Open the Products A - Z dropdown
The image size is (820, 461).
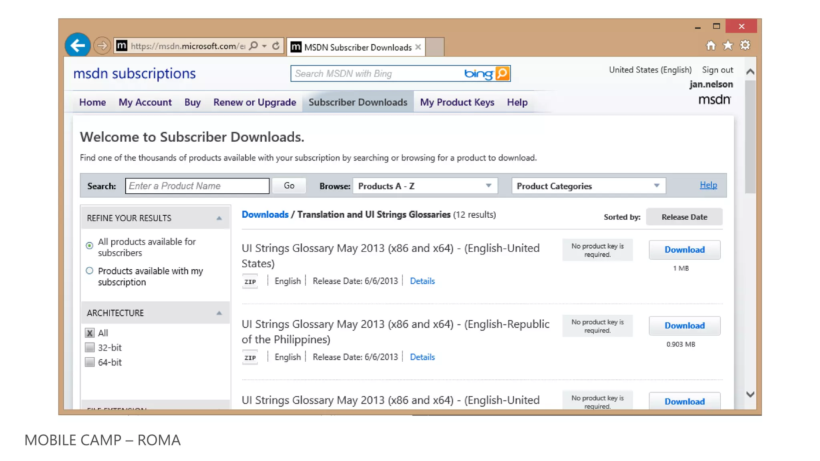pos(425,186)
